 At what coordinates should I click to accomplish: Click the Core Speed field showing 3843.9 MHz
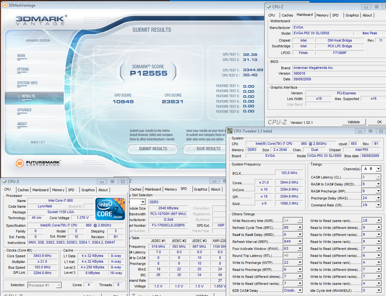coord(43,256)
